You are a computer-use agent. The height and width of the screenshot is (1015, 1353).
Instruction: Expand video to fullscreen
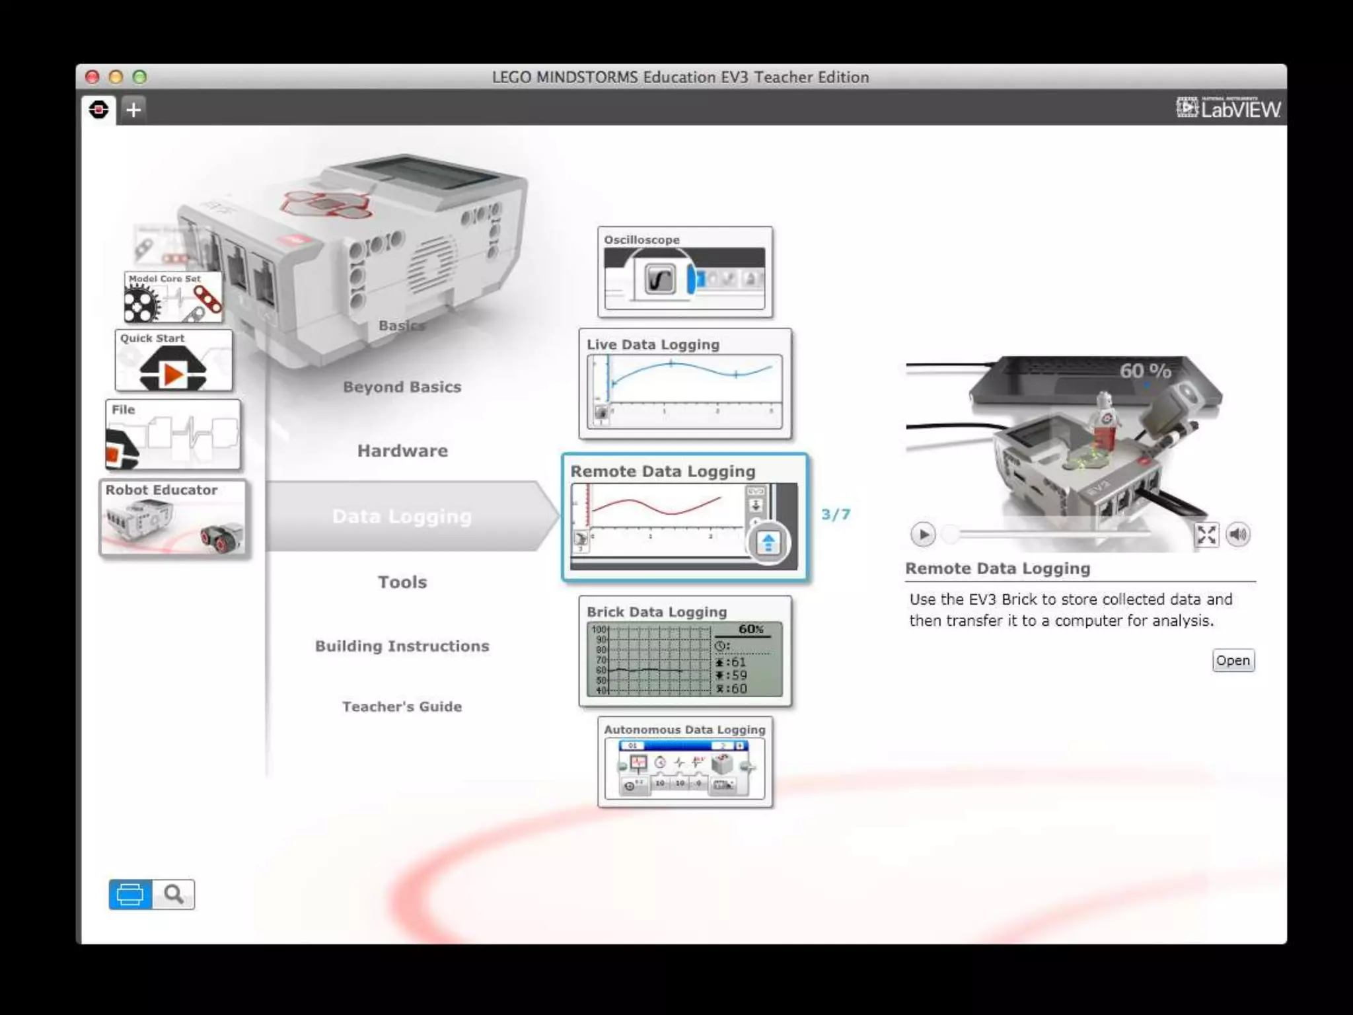pos(1206,534)
